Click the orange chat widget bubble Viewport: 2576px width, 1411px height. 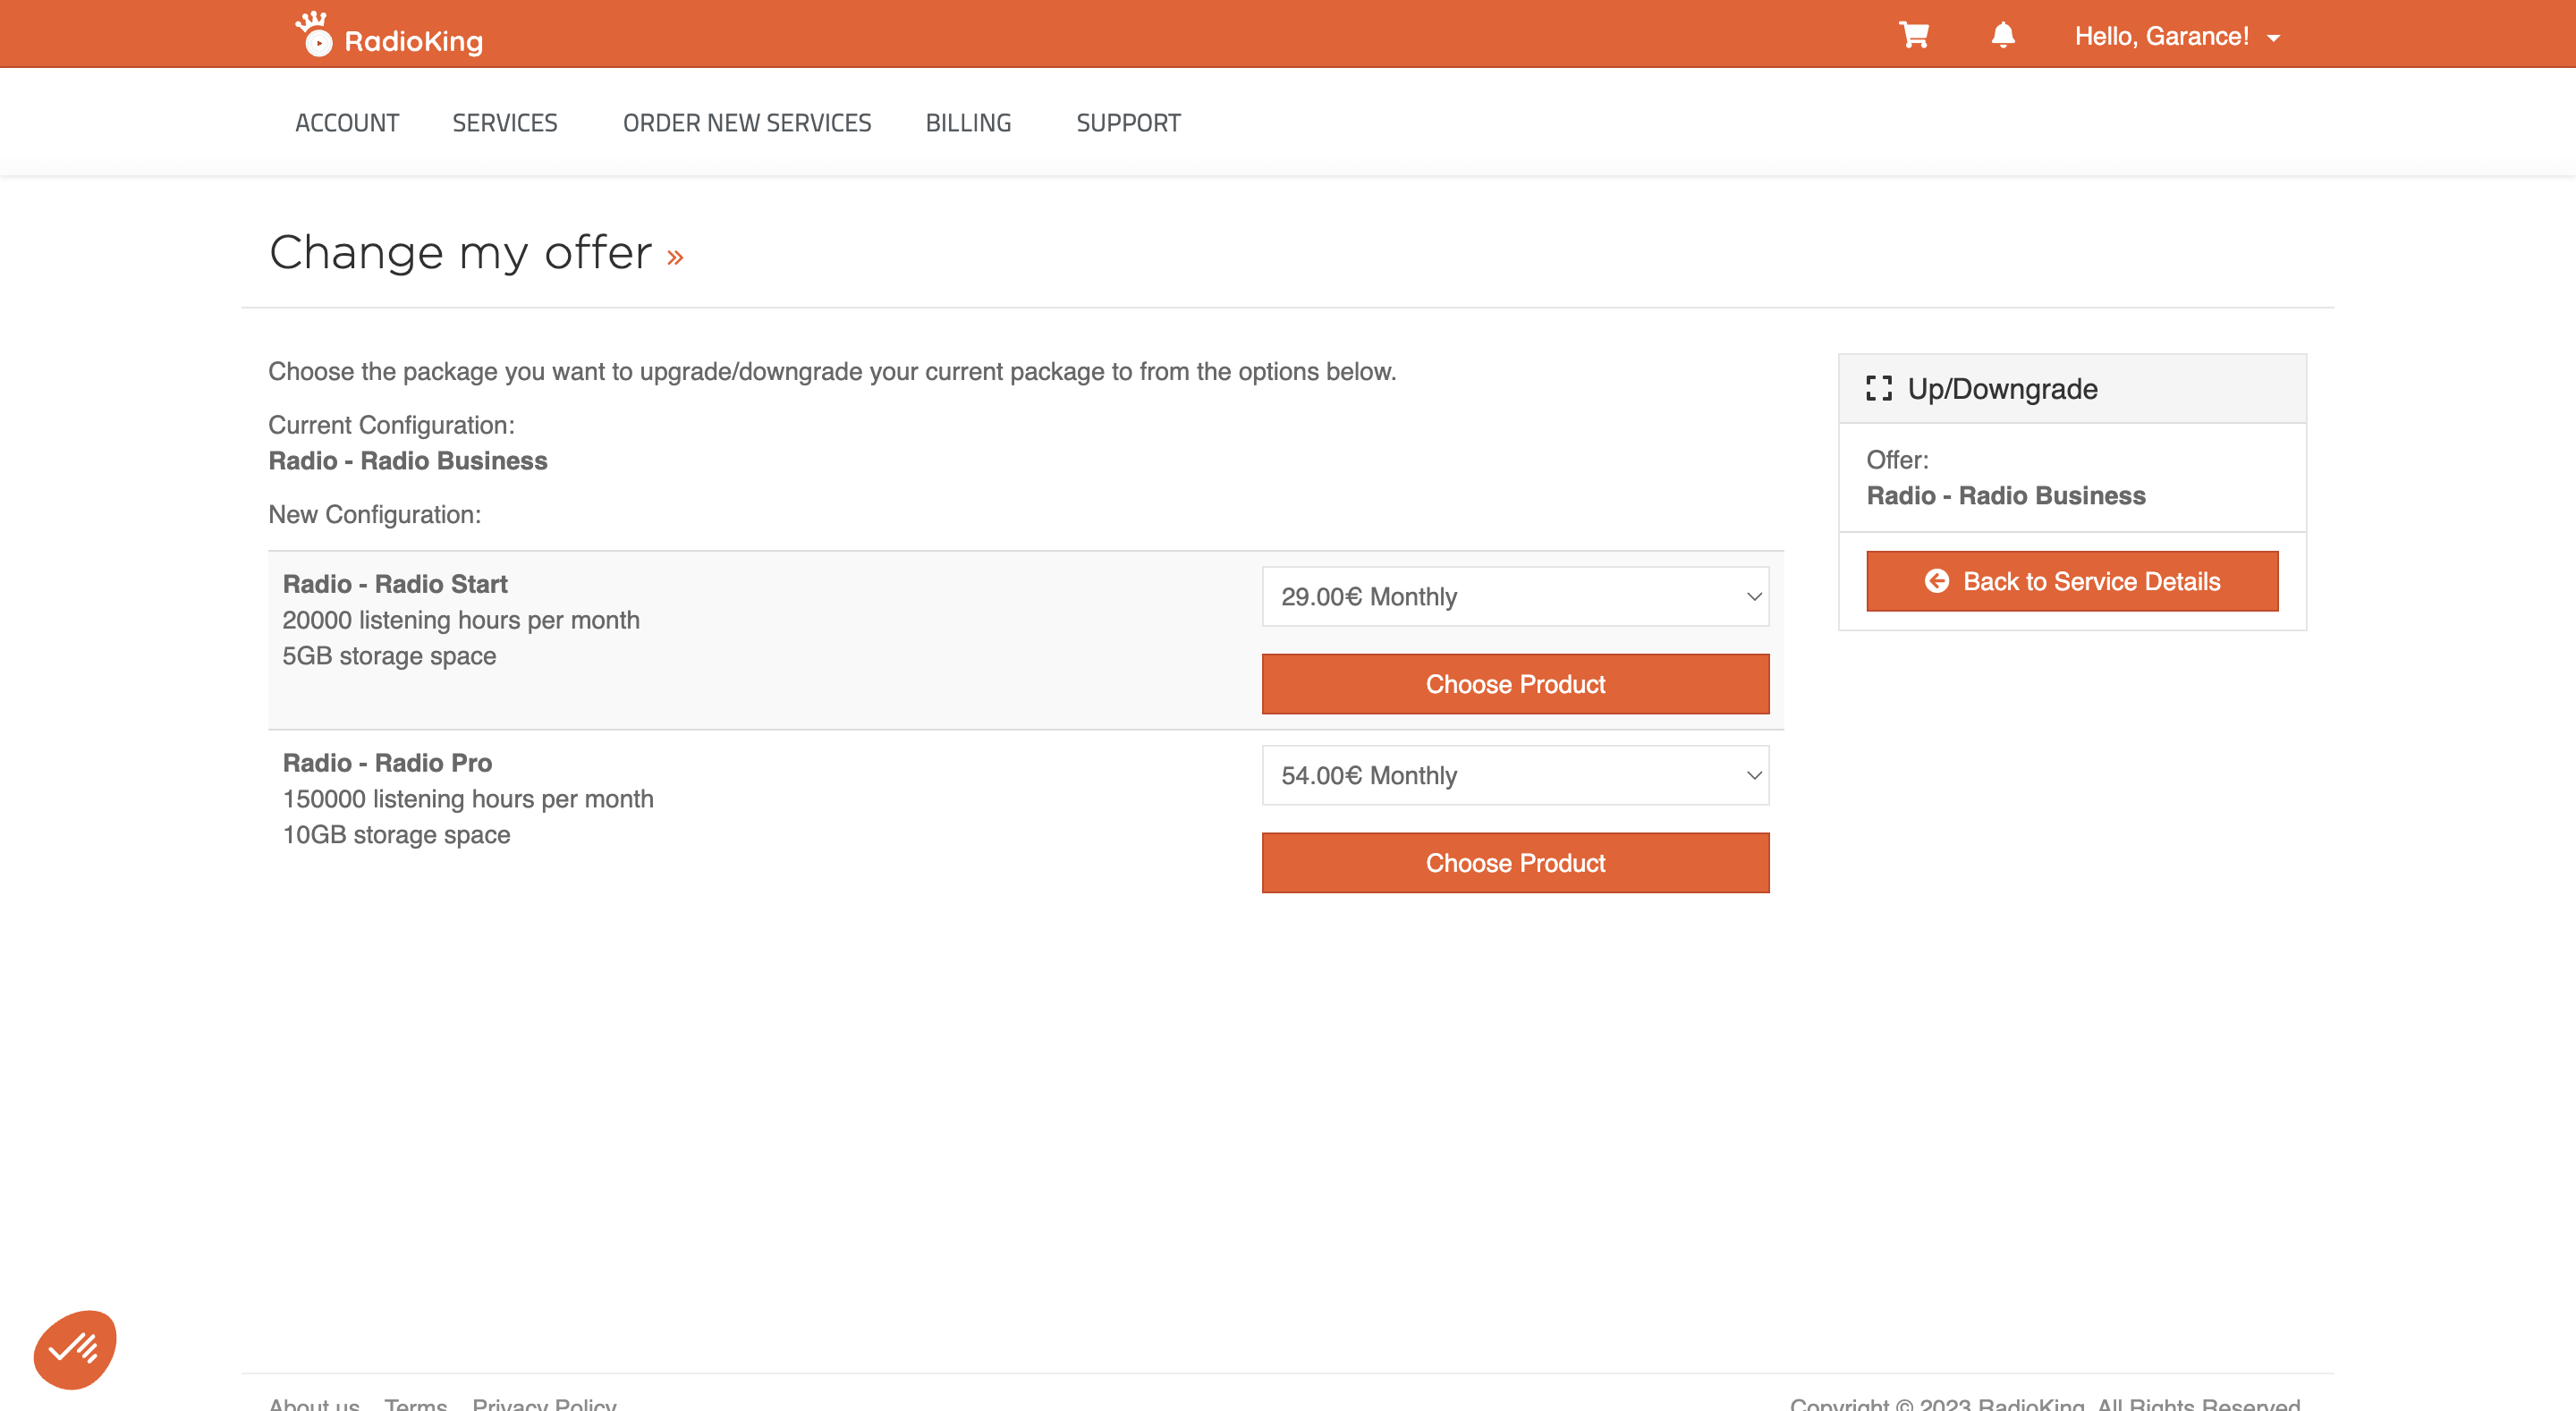pyautogui.click(x=75, y=1349)
